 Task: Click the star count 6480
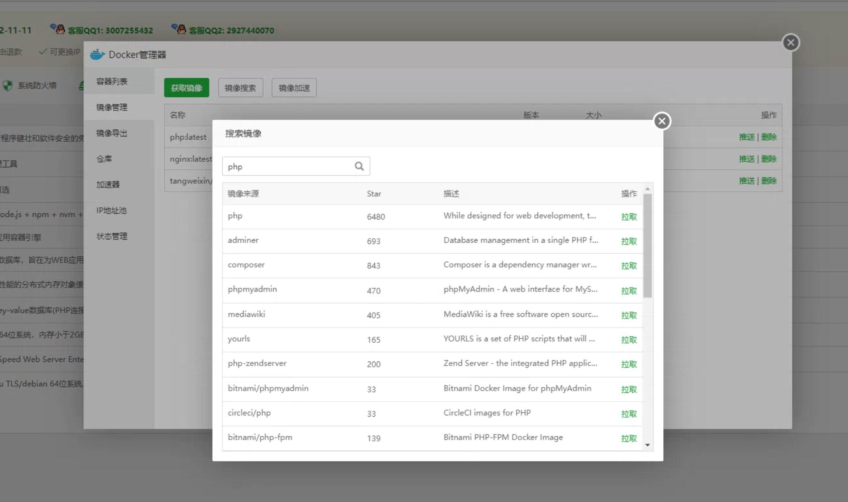click(x=376, y=217)
